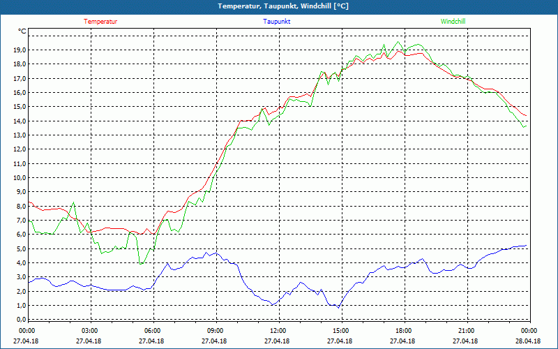Click the "12:00" time label

tap(277, 330)
